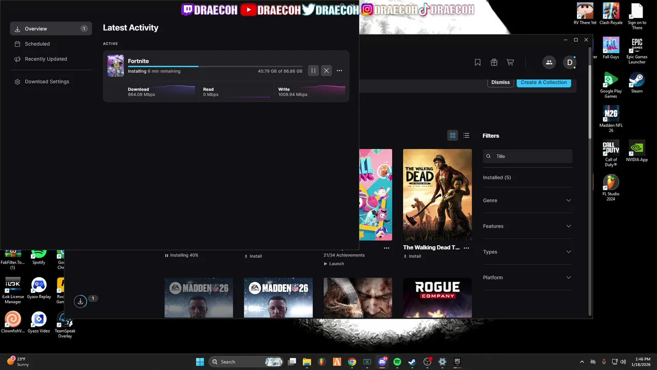657x370 pixels.
Task: Select Call of Duty desktop icon
Action: [x=611, y=154]
